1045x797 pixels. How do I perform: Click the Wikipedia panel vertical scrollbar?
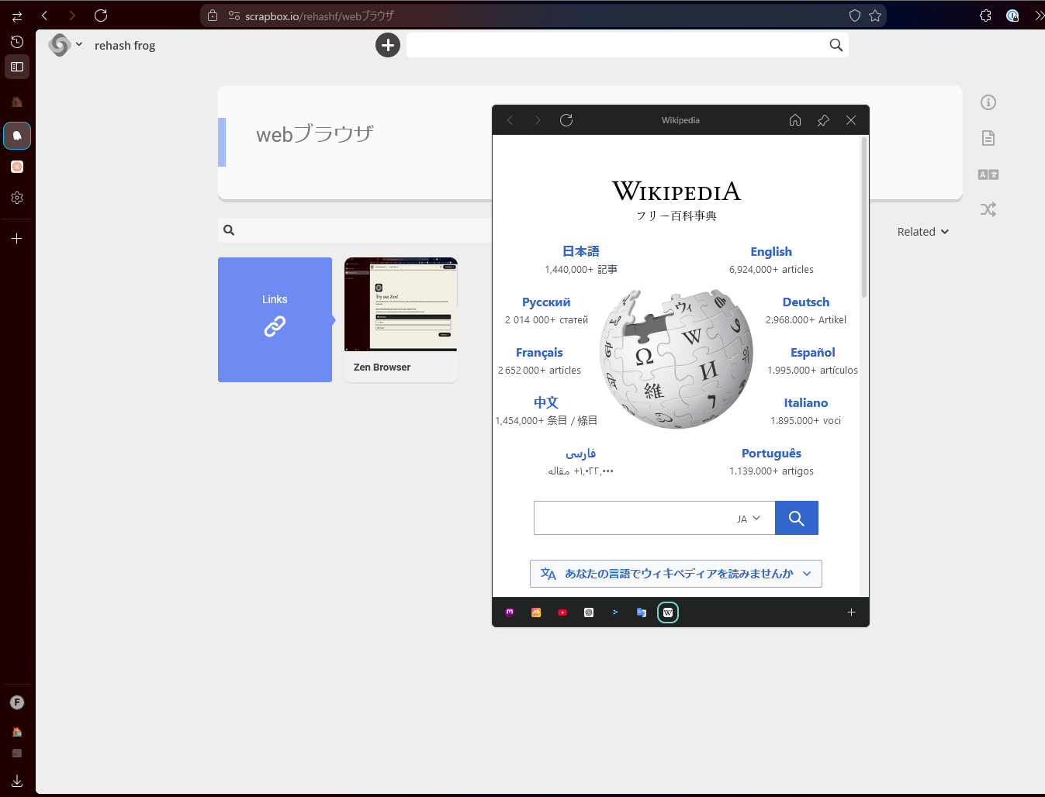[864, 218]
